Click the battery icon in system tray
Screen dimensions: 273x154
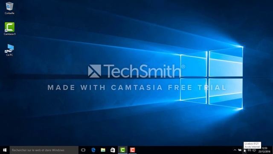tap(240, 150)
